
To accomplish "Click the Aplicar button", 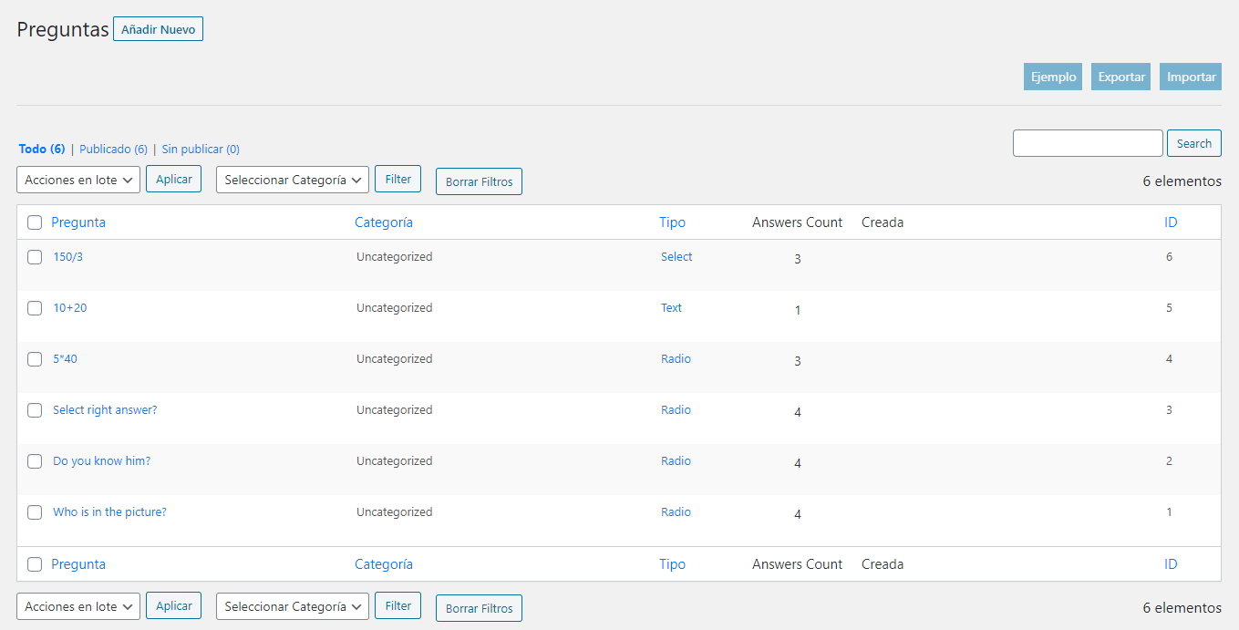I will (173, 179).
